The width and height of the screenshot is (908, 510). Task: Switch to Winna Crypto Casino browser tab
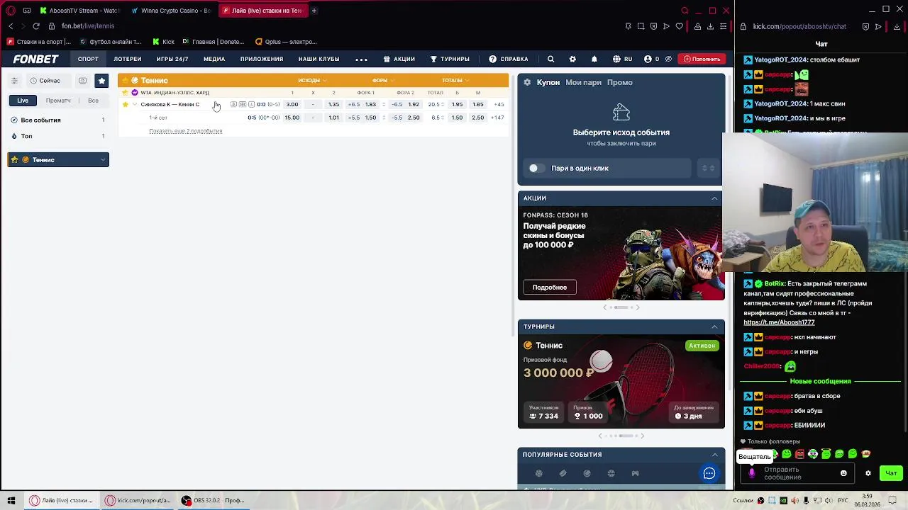(x=171, y=11)
